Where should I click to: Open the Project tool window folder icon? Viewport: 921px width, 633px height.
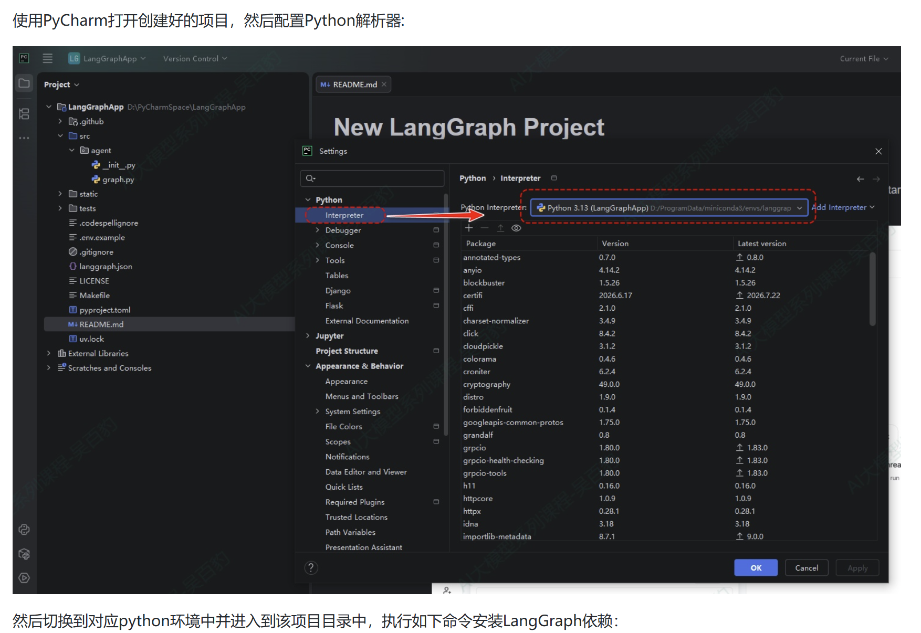click(24, 83)
